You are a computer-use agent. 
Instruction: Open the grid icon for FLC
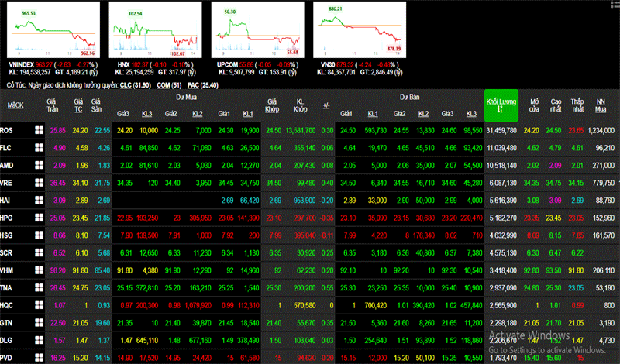39,148
